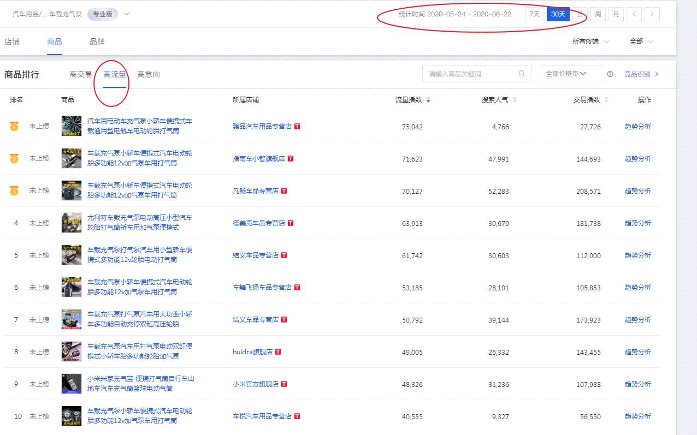Open the 指南车小智旗舰店 store link
This screenshot has height=435, width=697.
(x=259, y=159)
